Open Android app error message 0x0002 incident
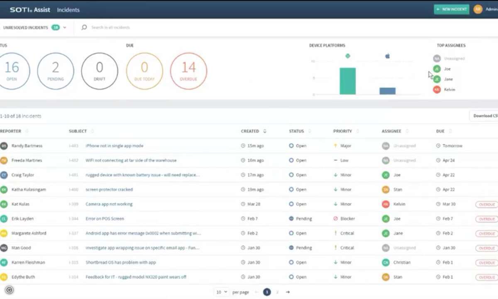Screen dimensions: 498x299 (143, 233)
